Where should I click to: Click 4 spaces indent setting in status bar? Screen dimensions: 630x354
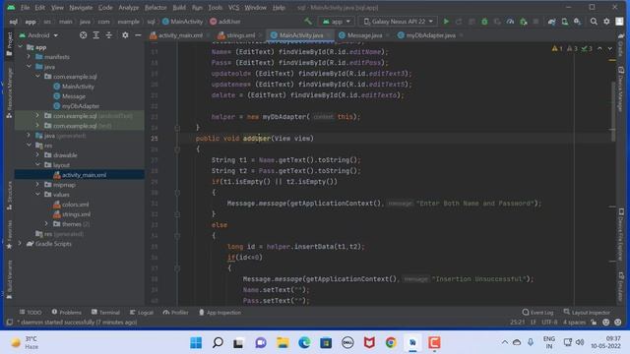[574, 322]
